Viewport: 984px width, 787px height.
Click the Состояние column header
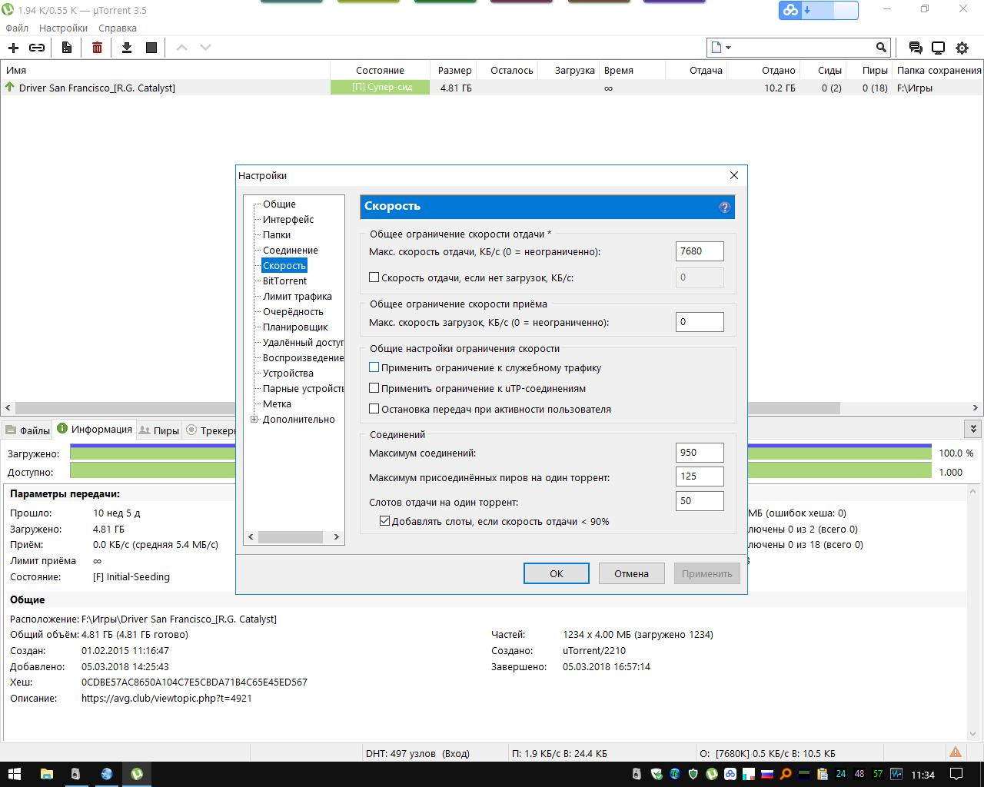click(380, 70)
